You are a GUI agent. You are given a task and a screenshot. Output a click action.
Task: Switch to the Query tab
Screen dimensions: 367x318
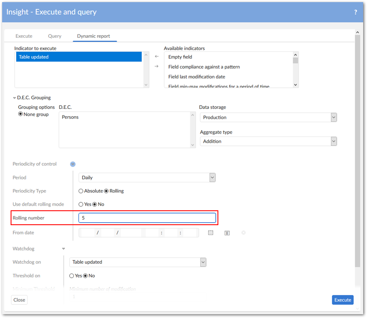click(54, 36)
